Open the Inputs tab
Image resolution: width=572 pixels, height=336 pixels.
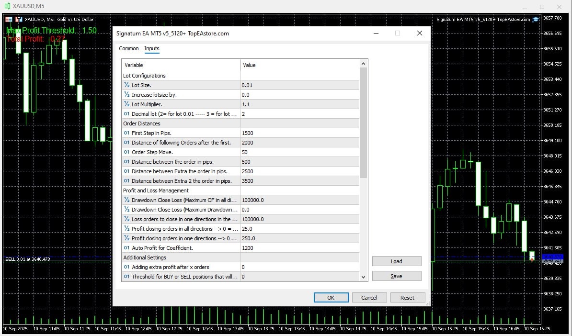(152, 48)
